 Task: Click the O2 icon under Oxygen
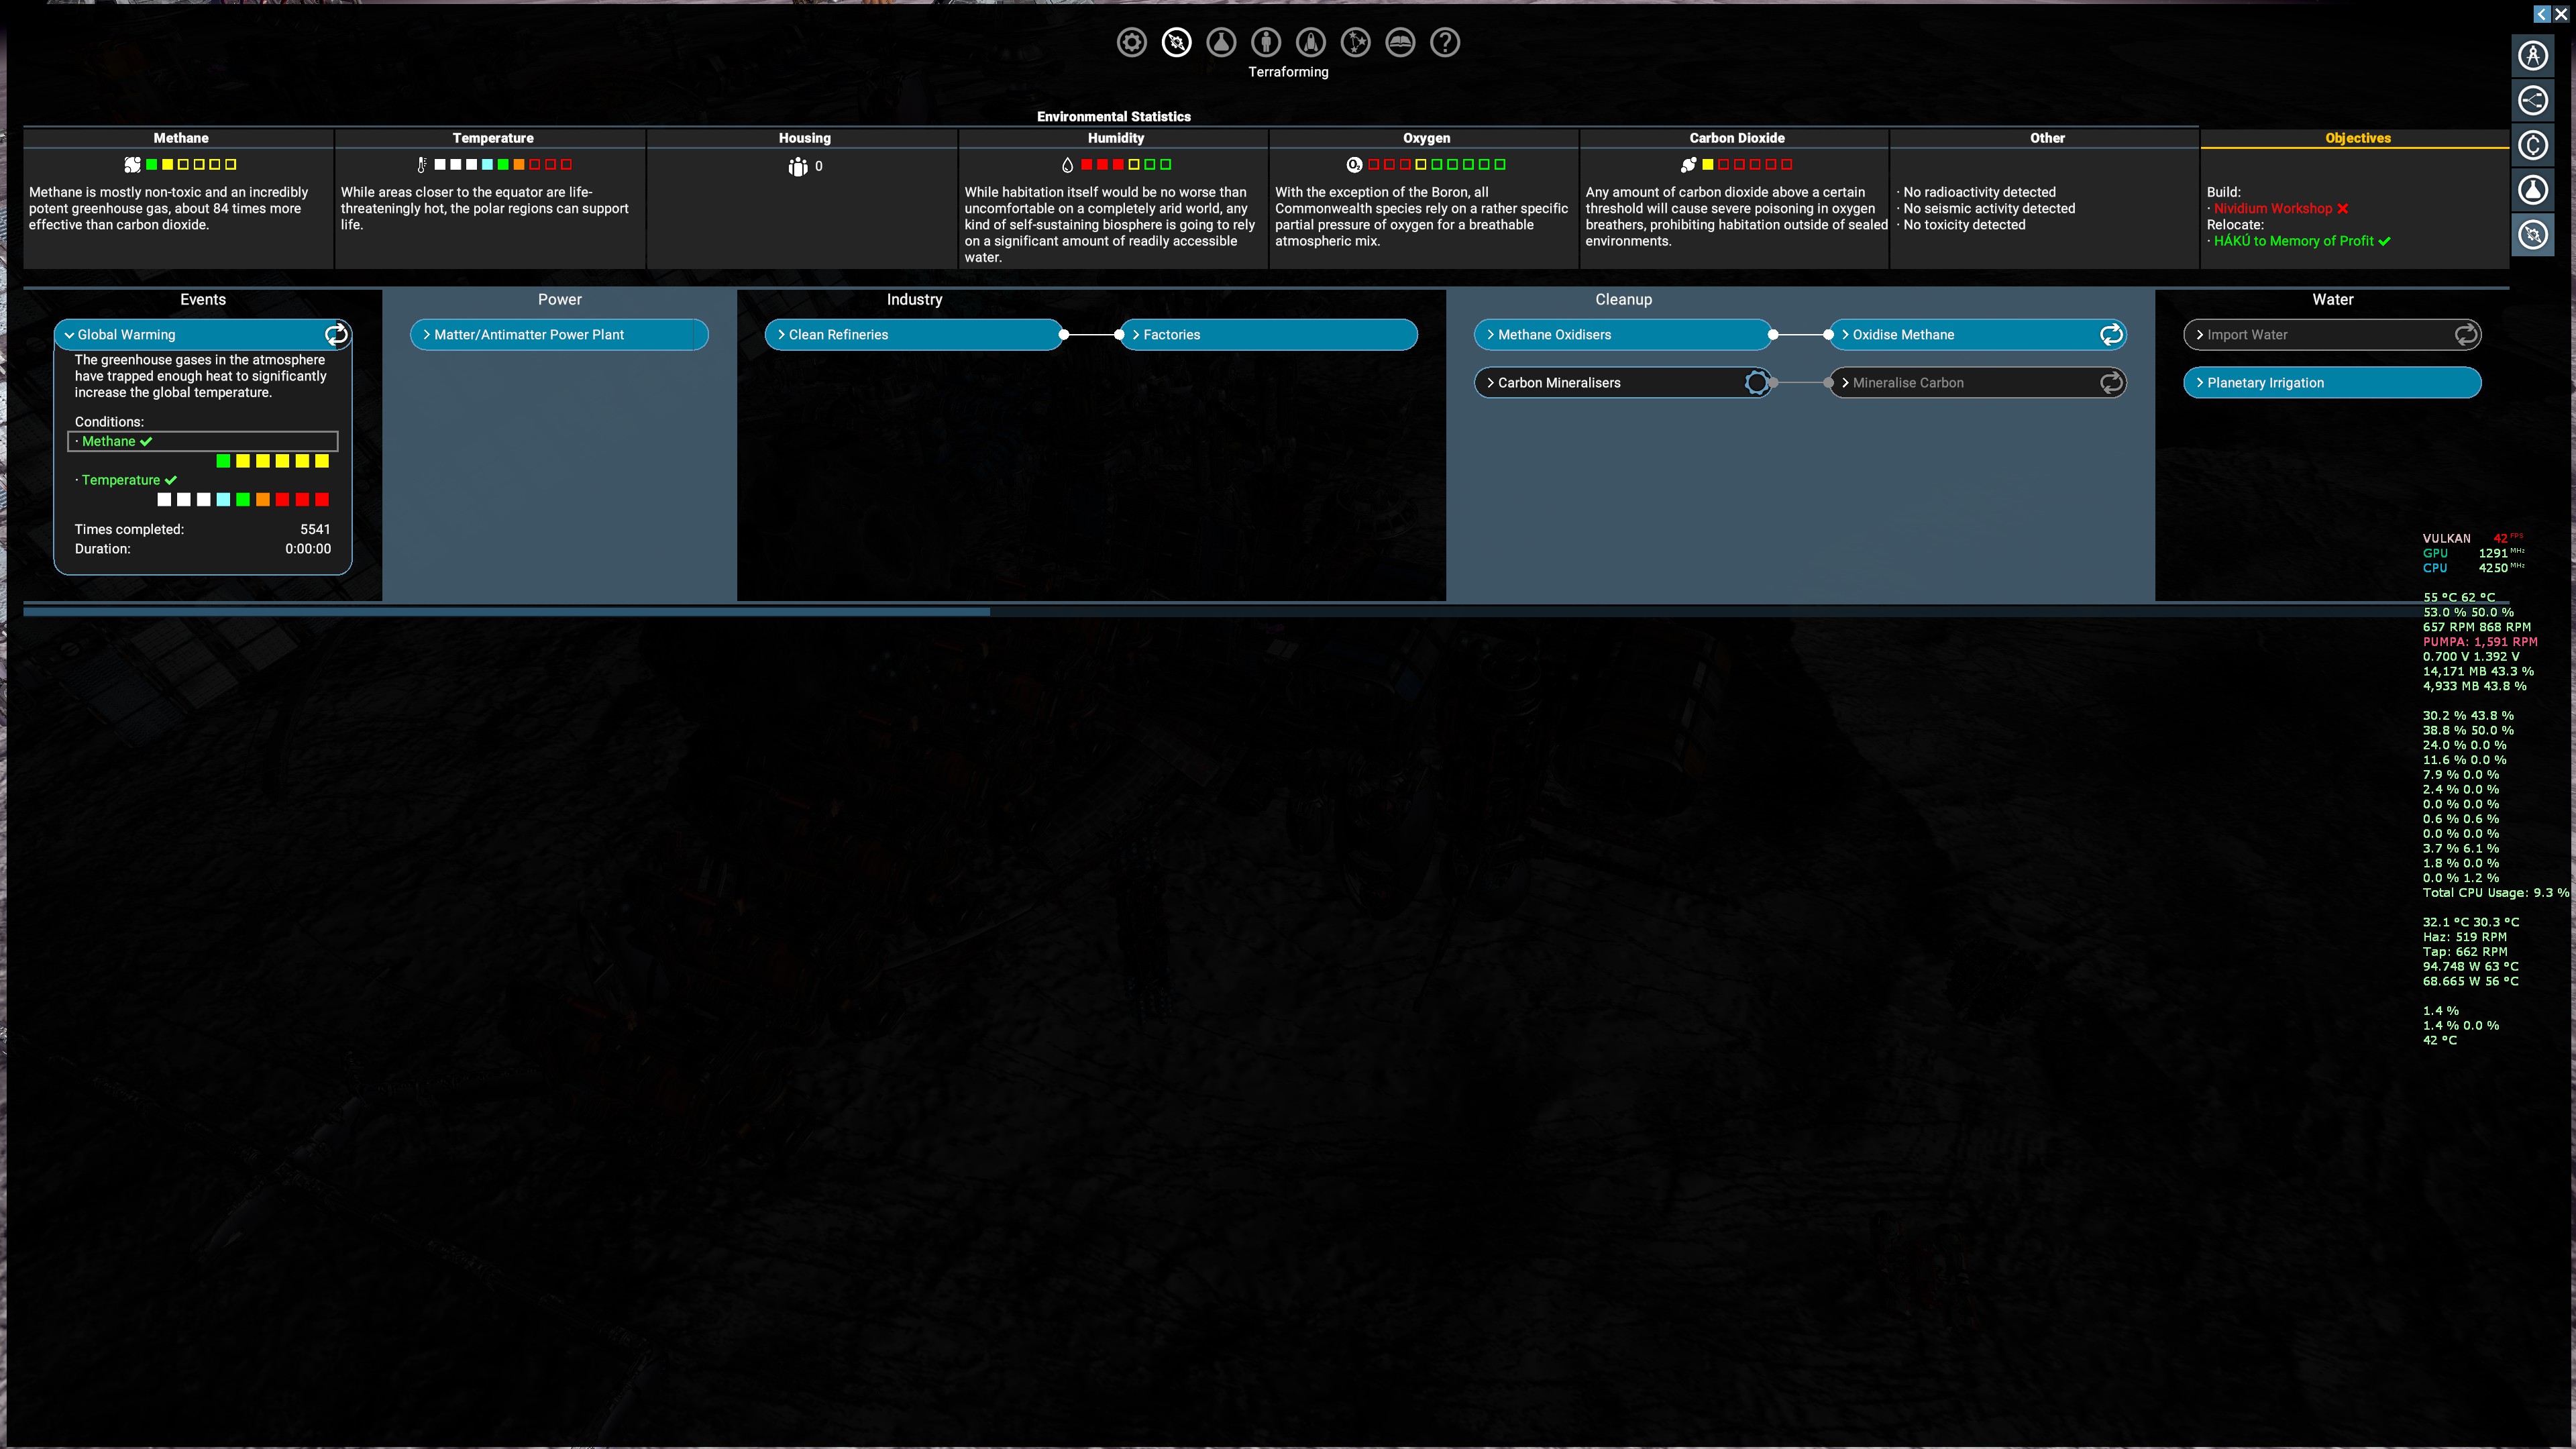click(1354, 165)
